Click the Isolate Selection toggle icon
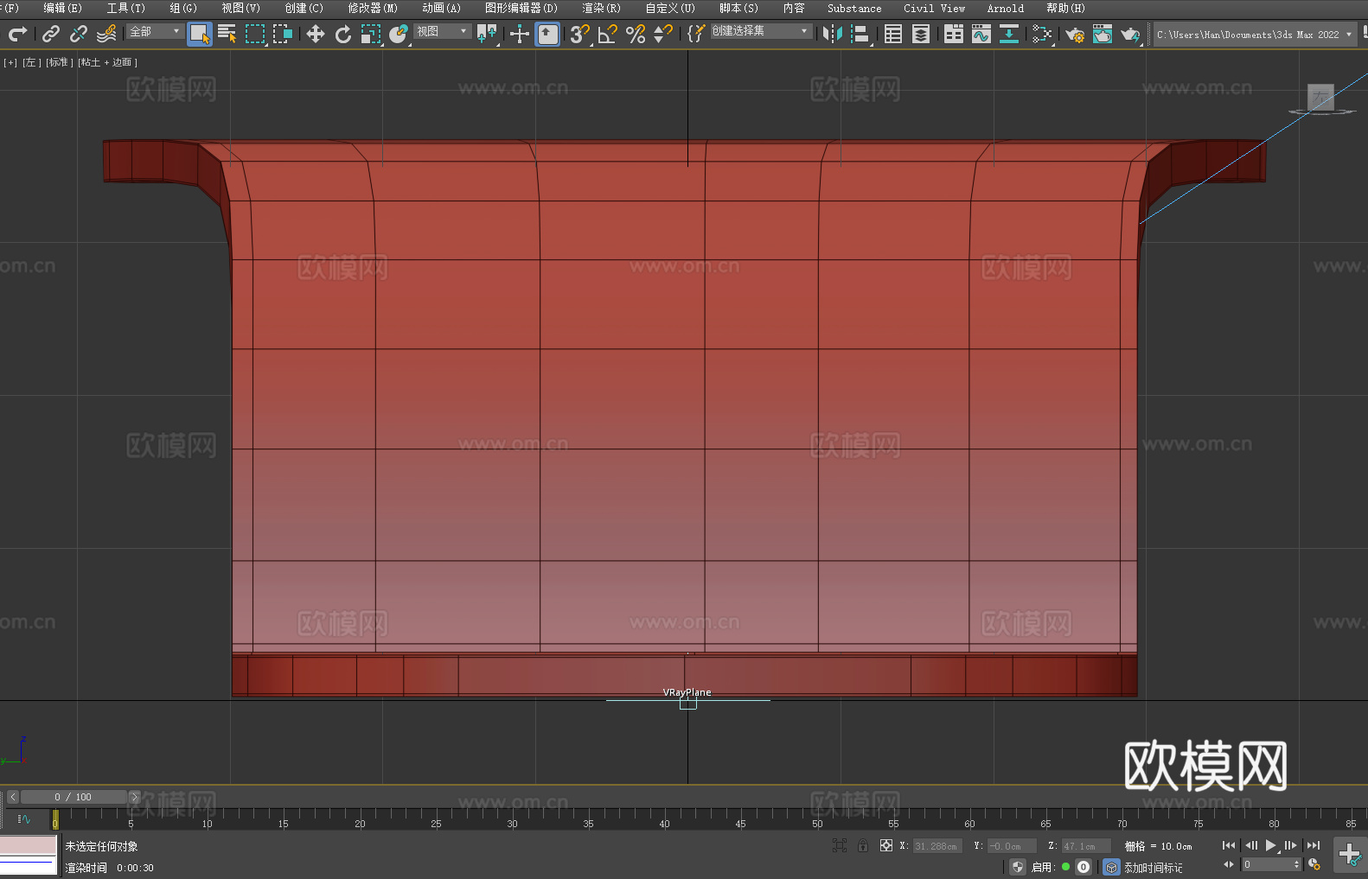 tap(840, 845)
